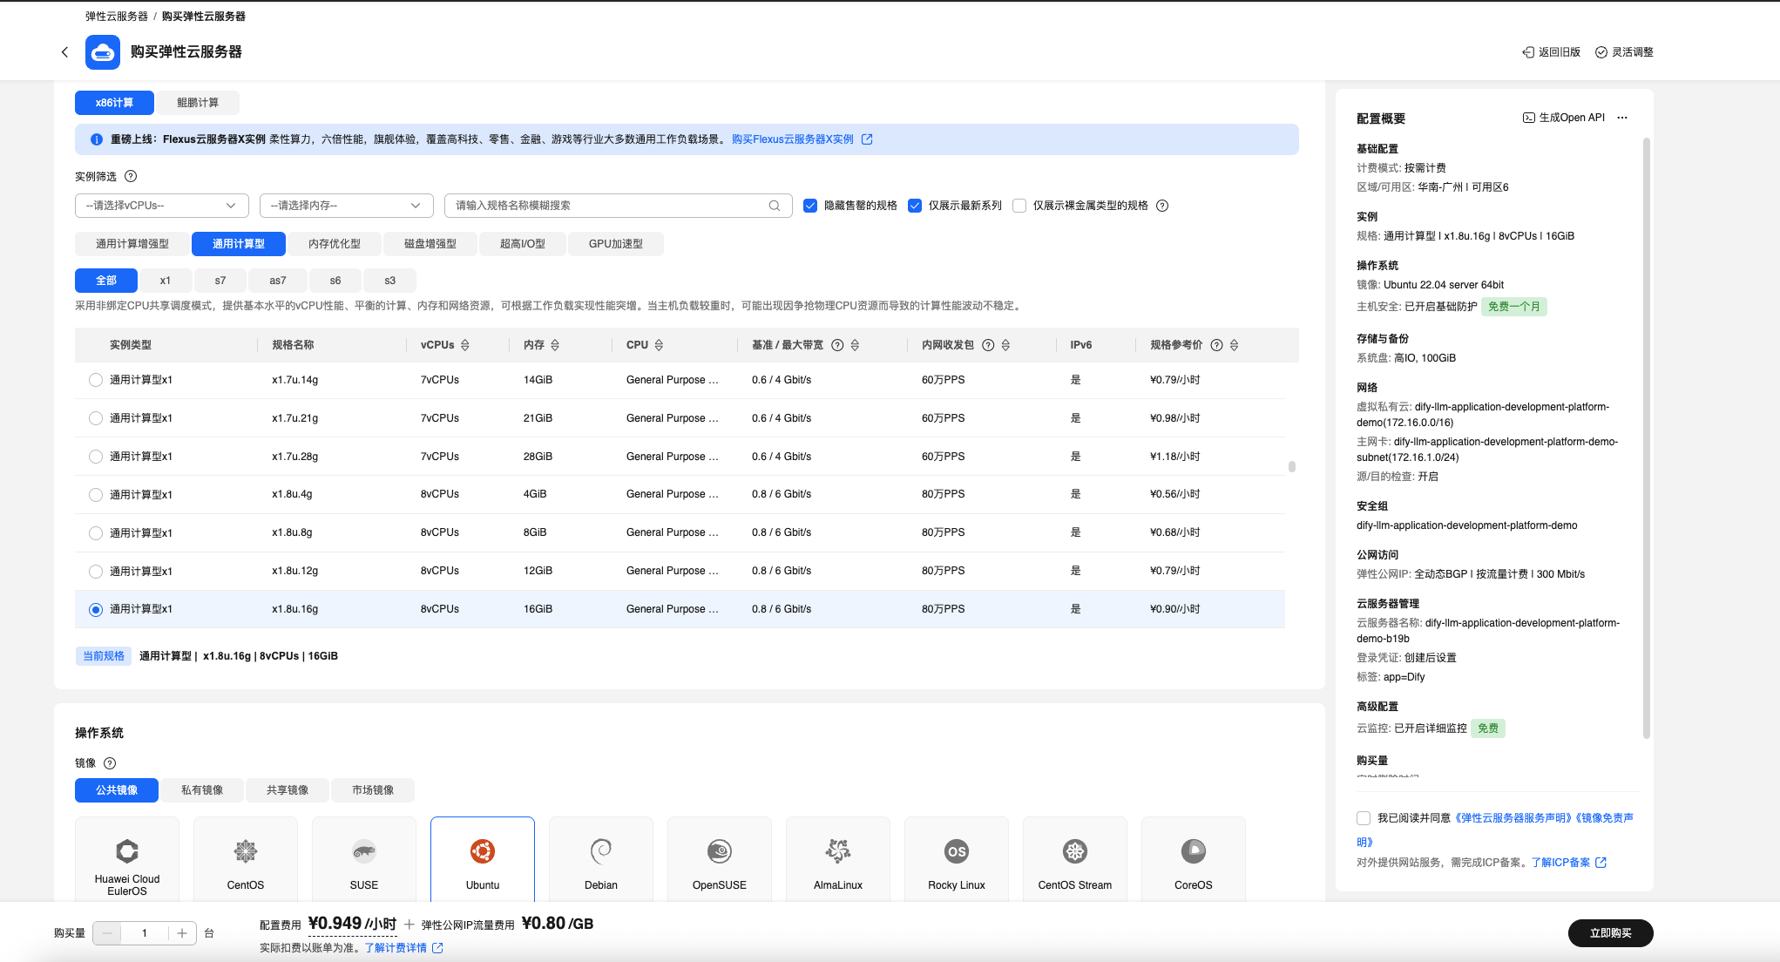This screenshot has height=962, width=1780.
Task: Select the Ubuntu OS image icon
Action: click(x=483, y=851)
